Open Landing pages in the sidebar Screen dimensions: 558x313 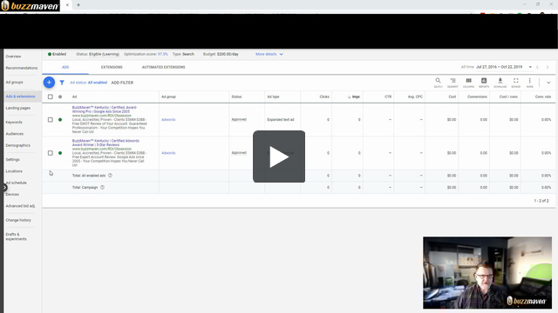(x=17, y=108)
